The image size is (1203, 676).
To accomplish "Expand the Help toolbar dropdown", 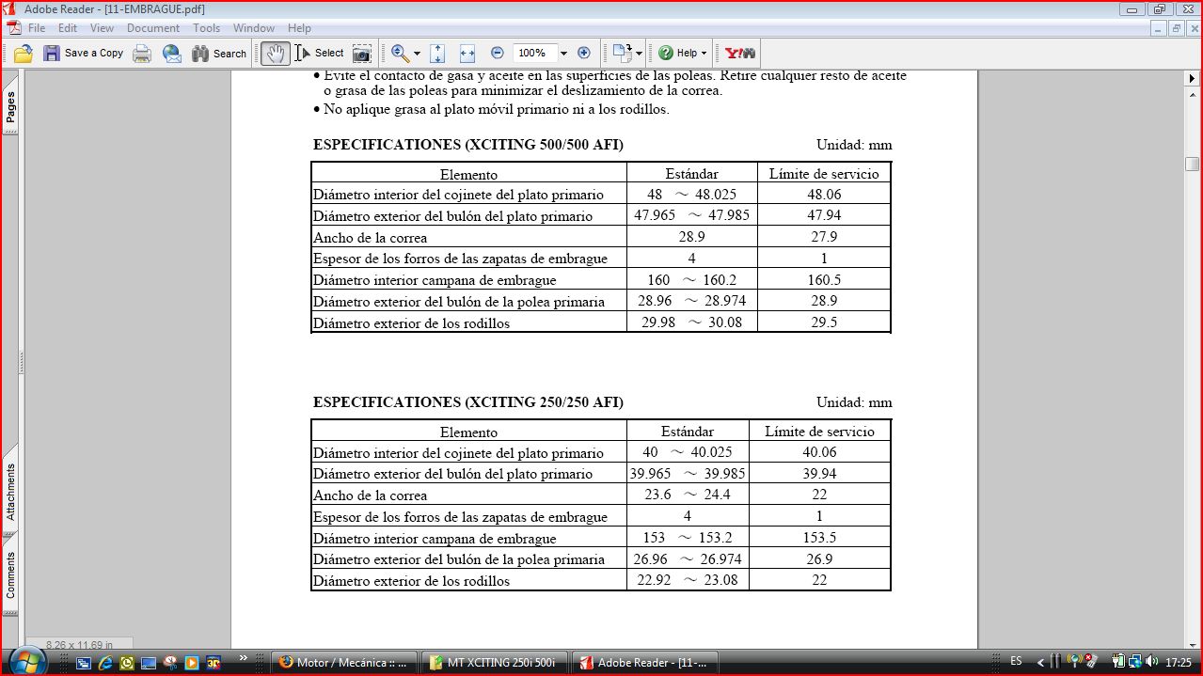I will pos(704,54).
